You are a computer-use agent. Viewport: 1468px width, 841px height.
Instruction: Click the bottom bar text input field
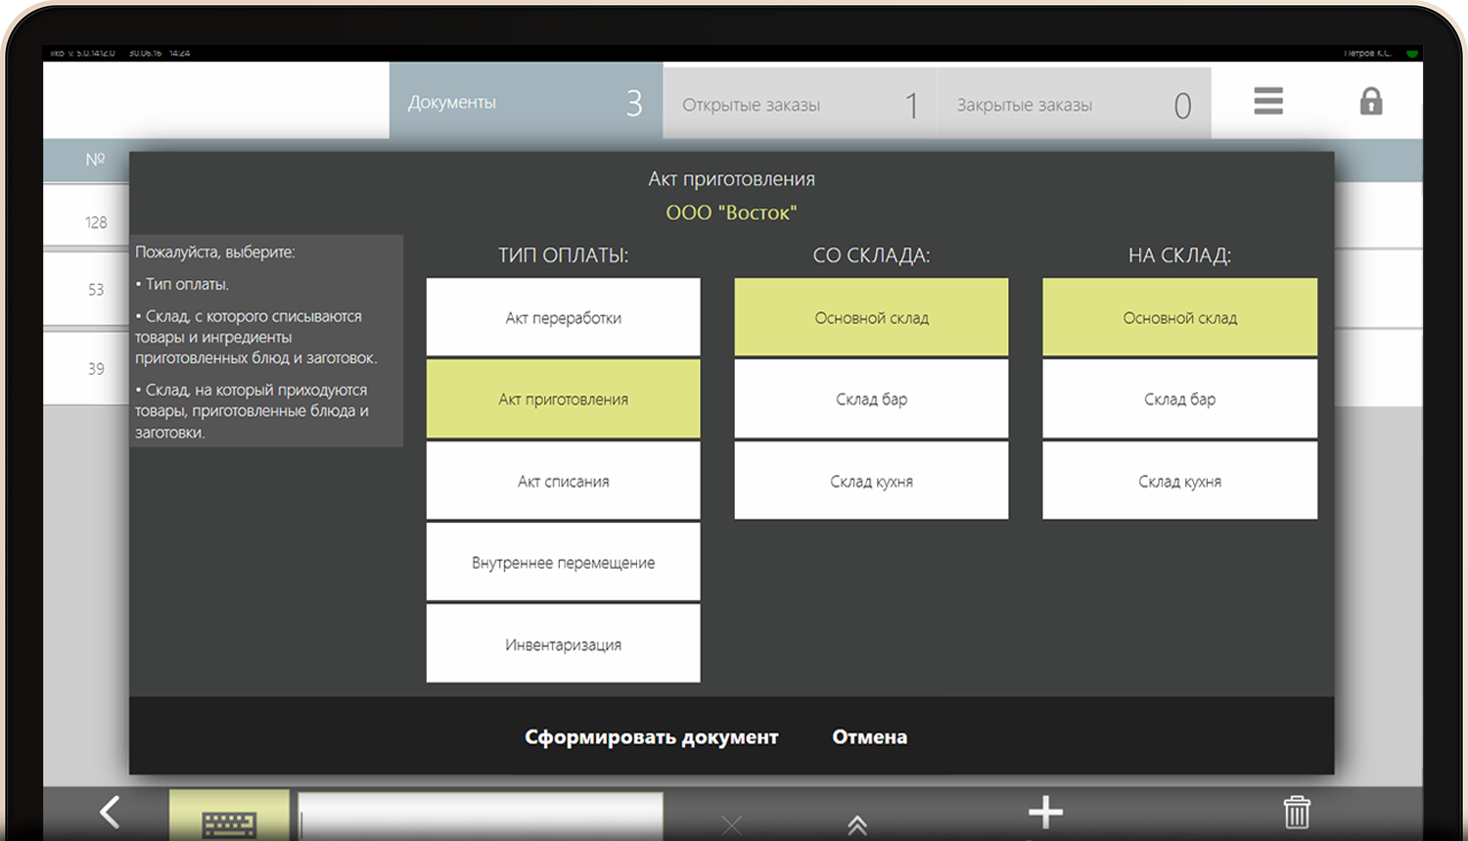(481, 817)
